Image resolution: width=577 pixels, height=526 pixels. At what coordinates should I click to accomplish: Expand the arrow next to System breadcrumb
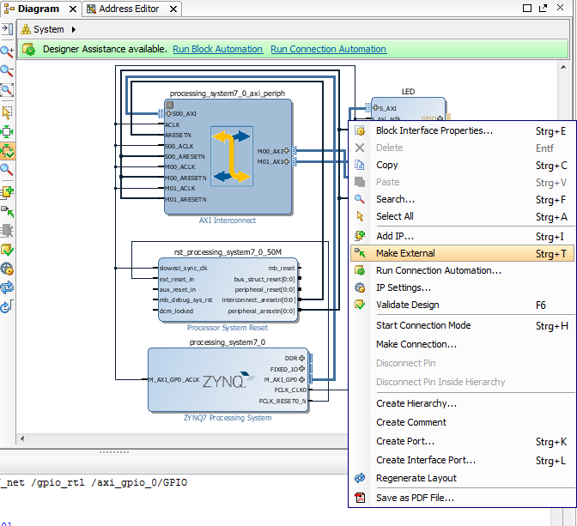[x=74, y=29]
